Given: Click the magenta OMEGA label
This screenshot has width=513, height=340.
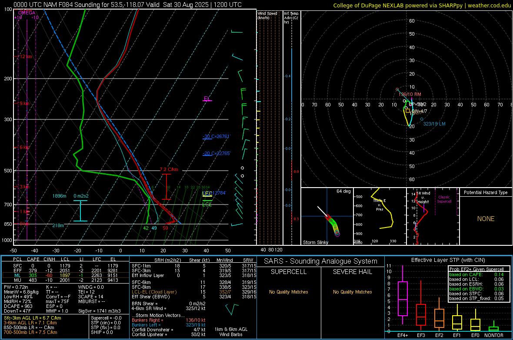Looking at the screenshot, I should tap(27, 13).
